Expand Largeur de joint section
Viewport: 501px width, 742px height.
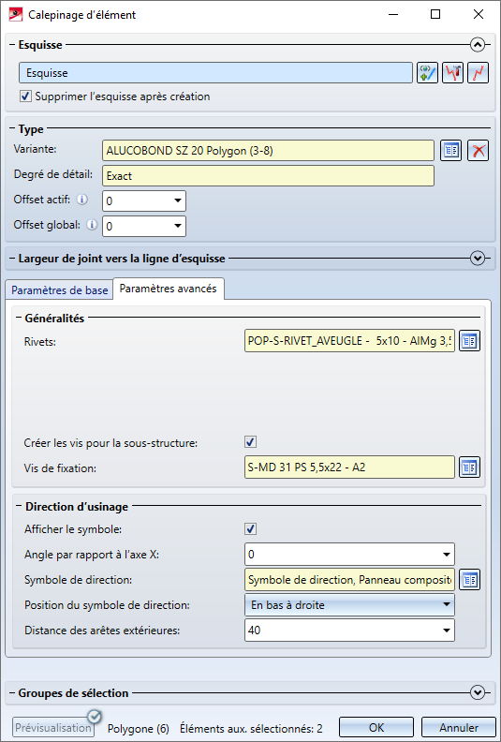click(478, 259)
